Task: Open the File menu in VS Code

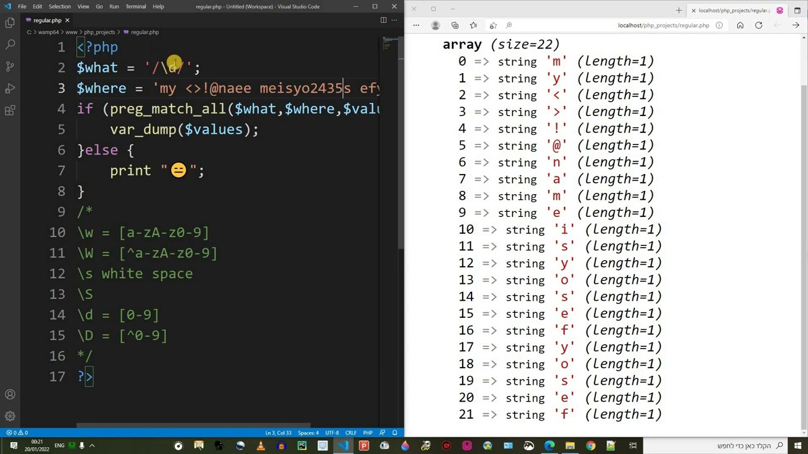Action: click(x=22, y=6)
